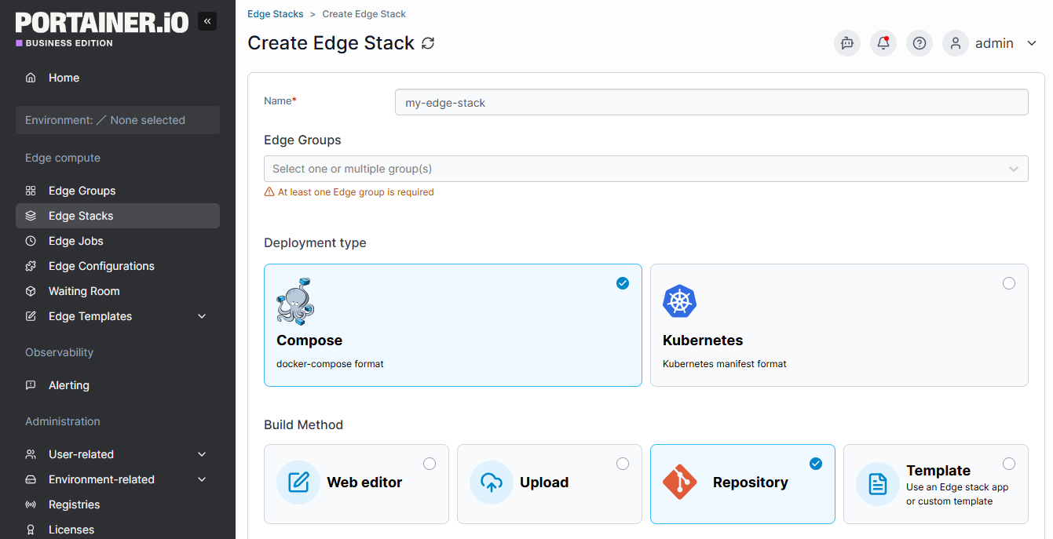Viewport: 1053px width, 539px height.
Task: Click the Edge Stacks breadcrumb link
Action: tap(276, 14)
